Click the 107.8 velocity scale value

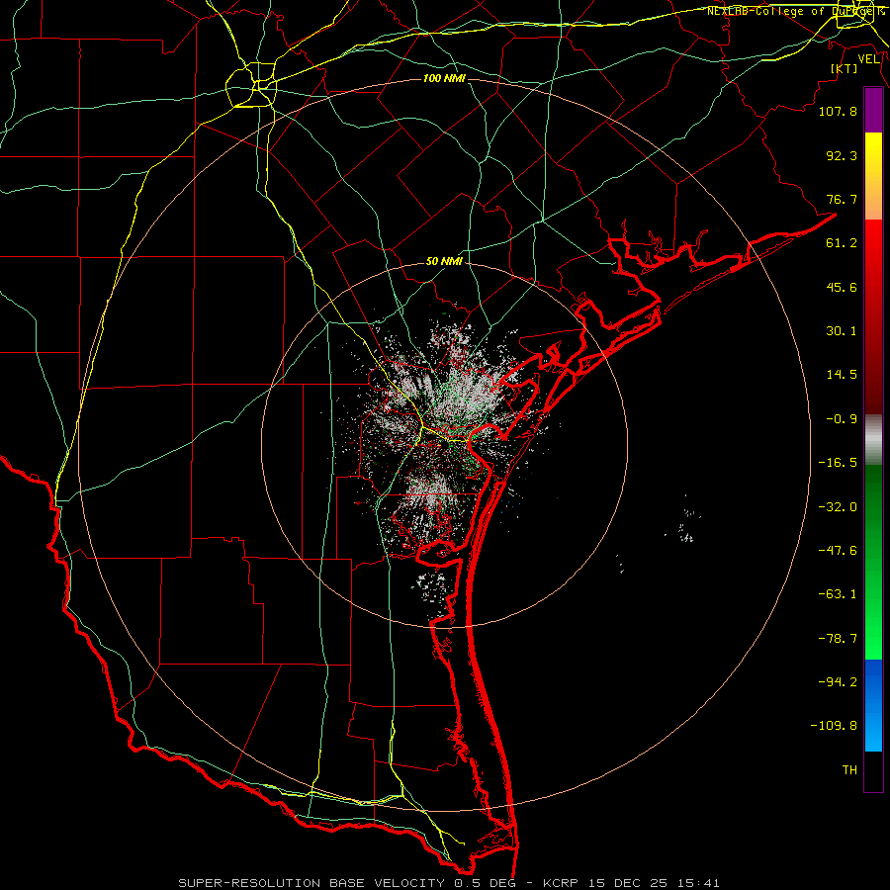838,111
